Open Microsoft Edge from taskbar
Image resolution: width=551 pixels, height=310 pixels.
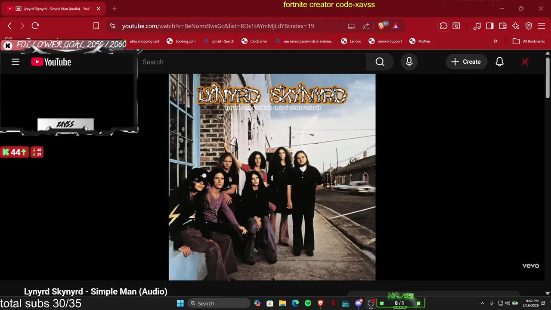click(295, 303)
